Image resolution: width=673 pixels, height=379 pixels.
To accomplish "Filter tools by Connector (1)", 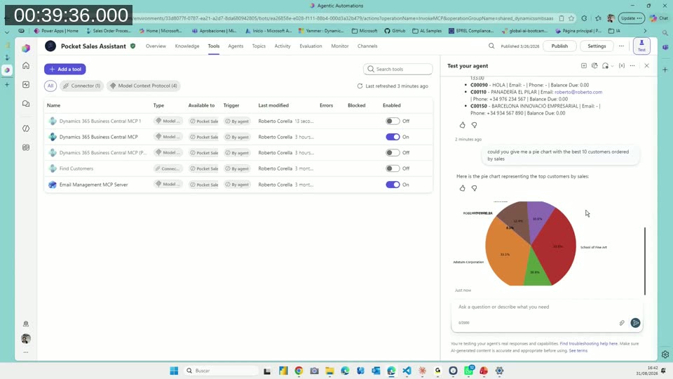I will (x=81, y=86).
